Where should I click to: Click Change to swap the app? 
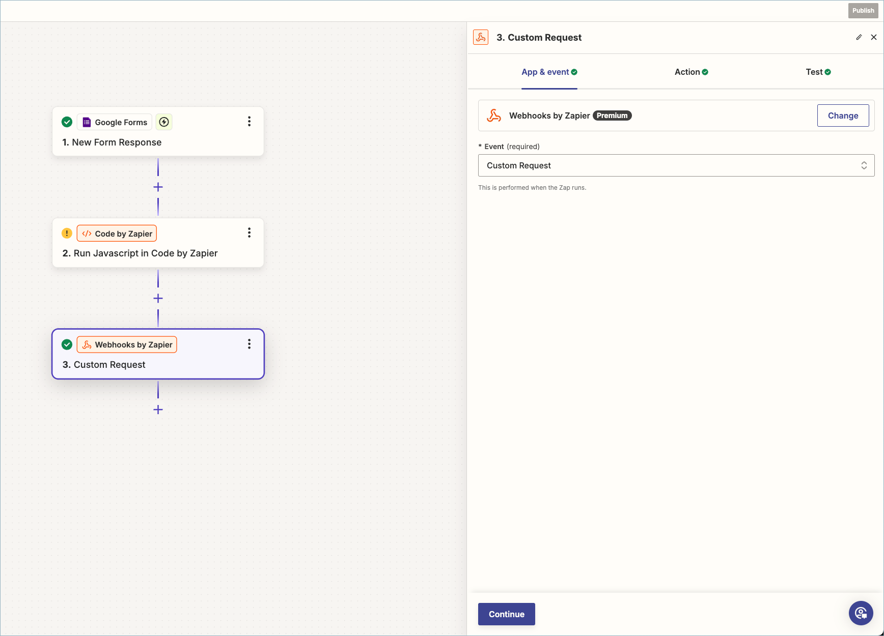(843, 115)
